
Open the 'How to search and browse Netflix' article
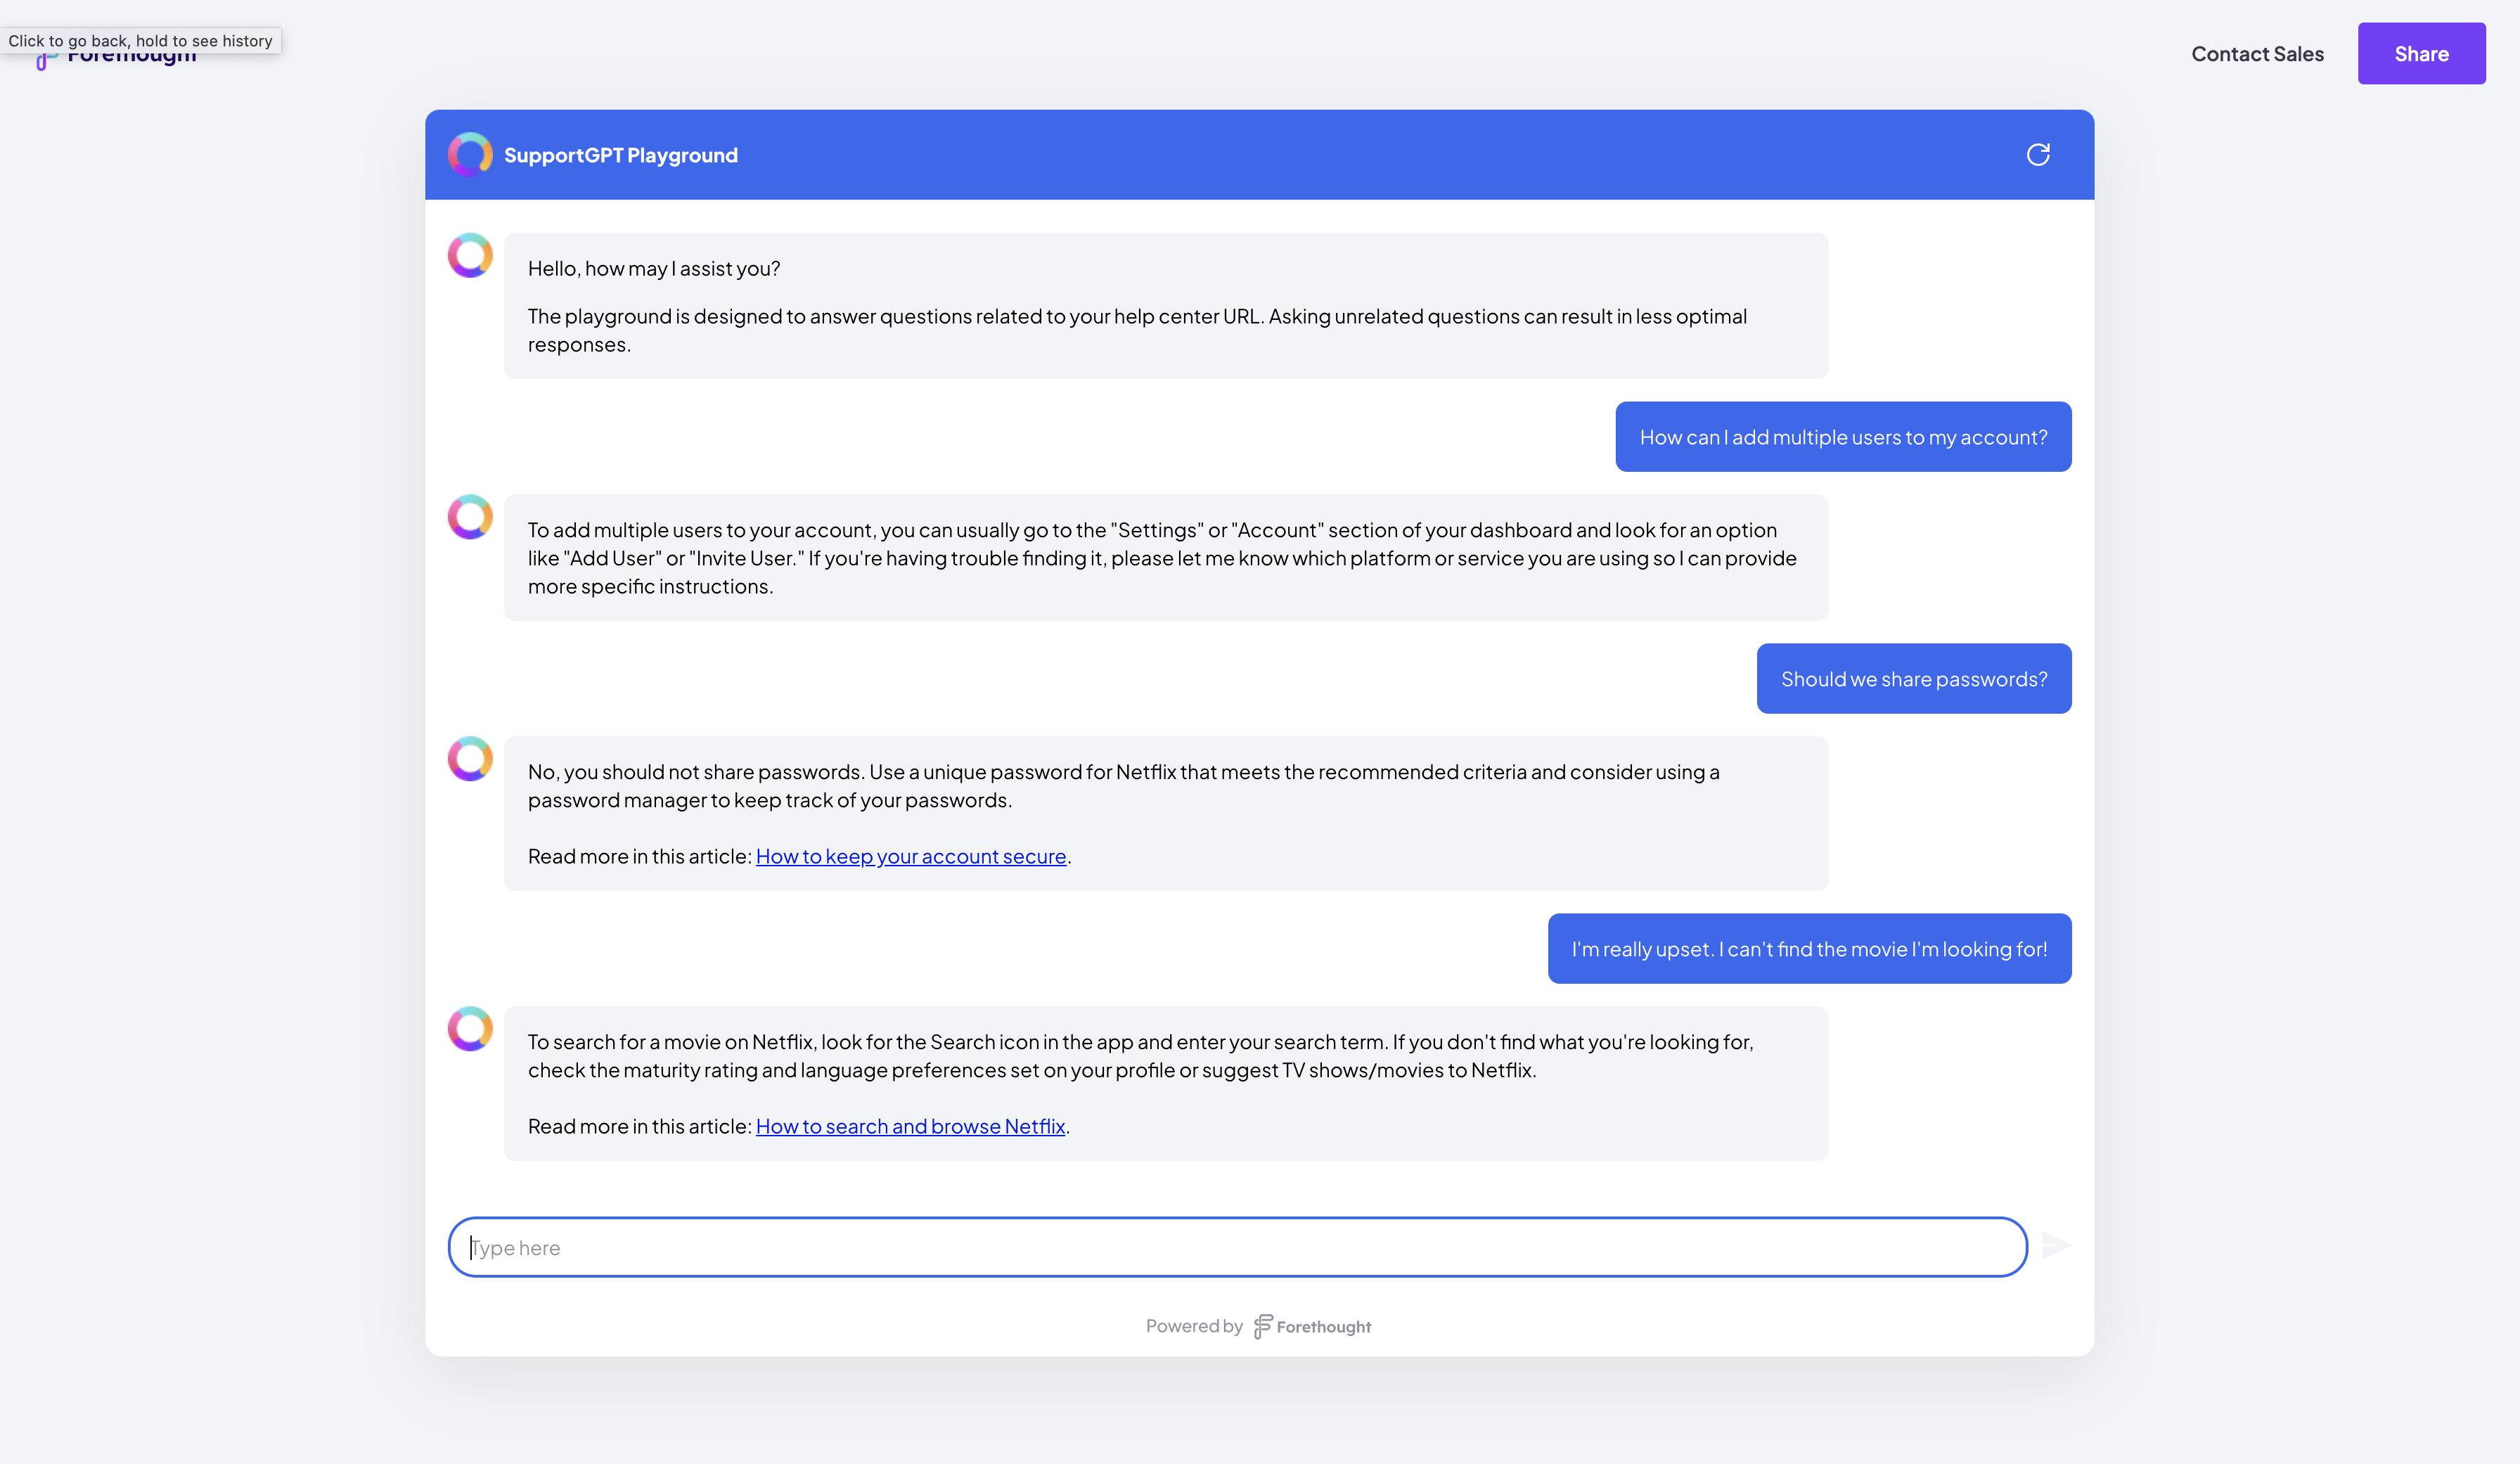[910, 1126]
